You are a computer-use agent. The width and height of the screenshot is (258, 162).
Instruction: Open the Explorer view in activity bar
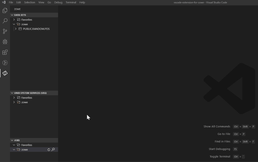coord(5,11)
